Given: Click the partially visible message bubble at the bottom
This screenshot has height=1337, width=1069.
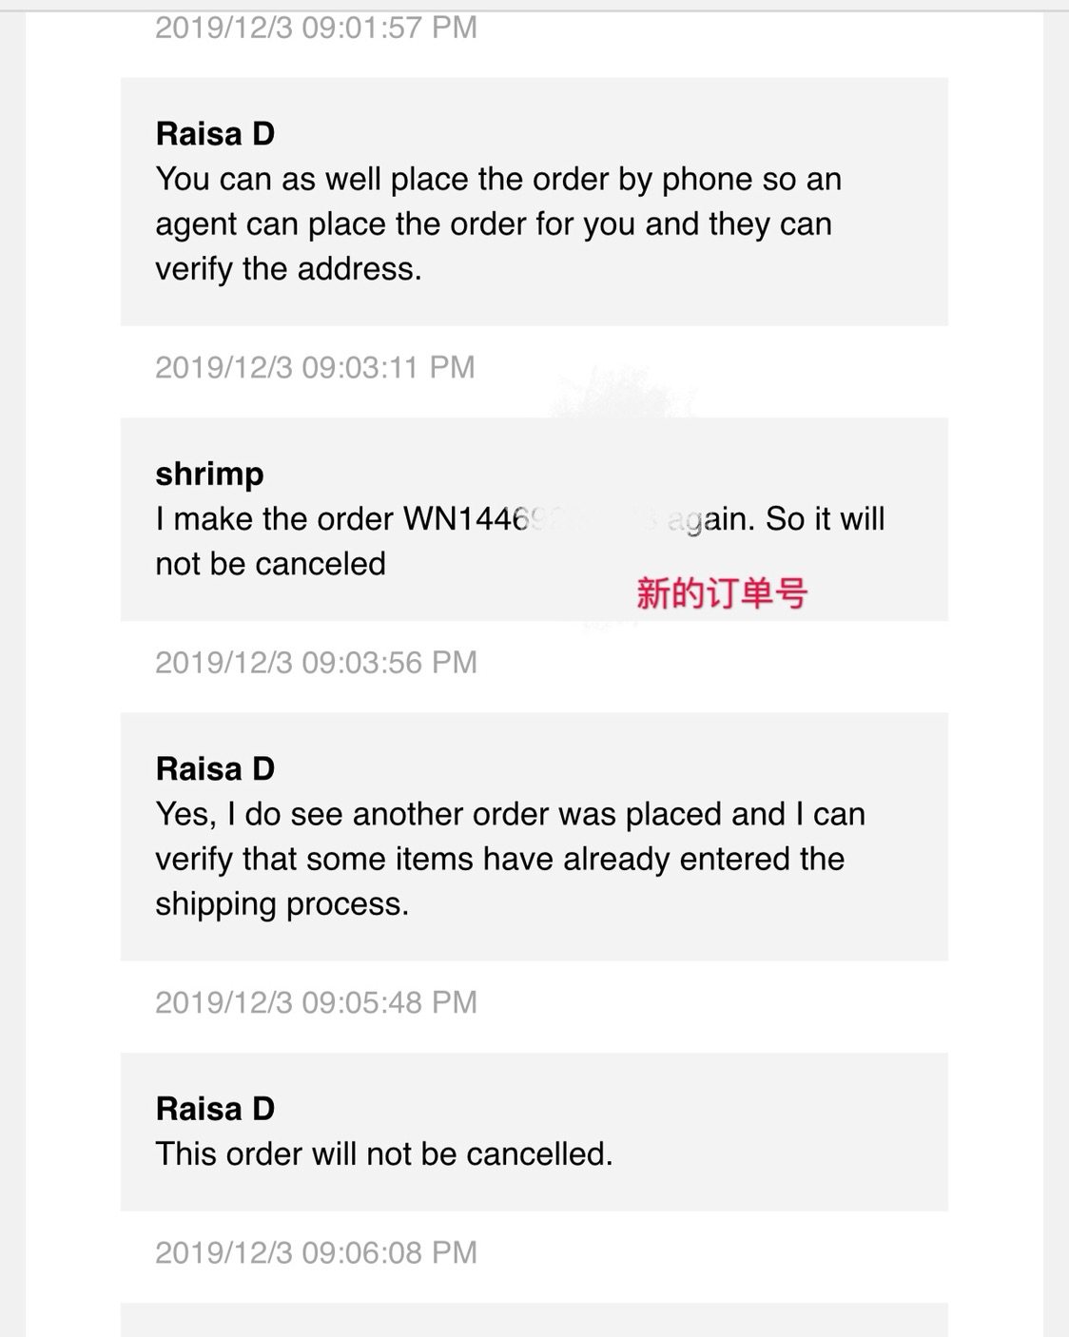Looking at the screenshot, I should pos(534,1320).
